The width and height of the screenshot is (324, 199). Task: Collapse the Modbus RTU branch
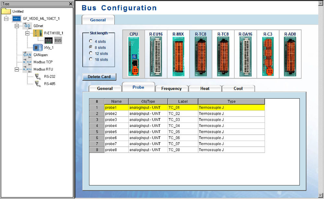17,69
